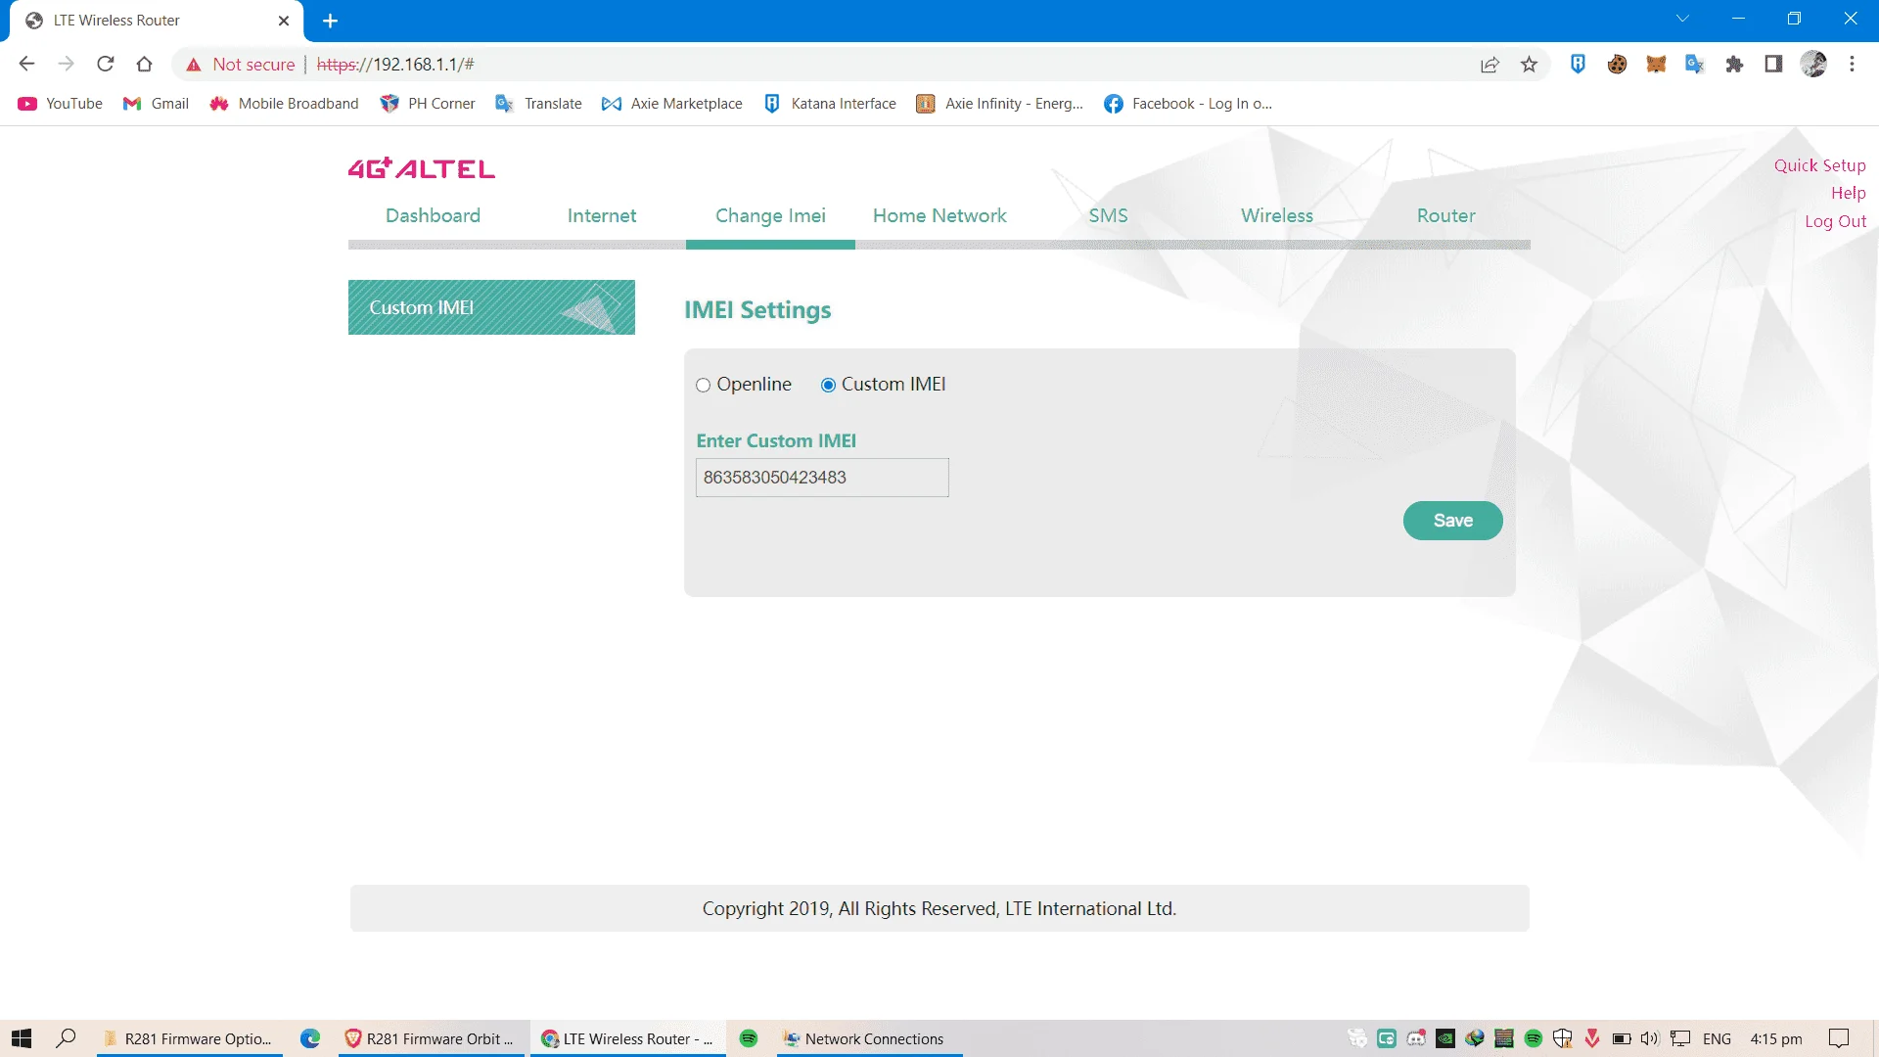The height and width of the screenshot is (1057, 1879).
Task: Open the Mobile Broadband bookmark
Action: [x=285, y=104]
